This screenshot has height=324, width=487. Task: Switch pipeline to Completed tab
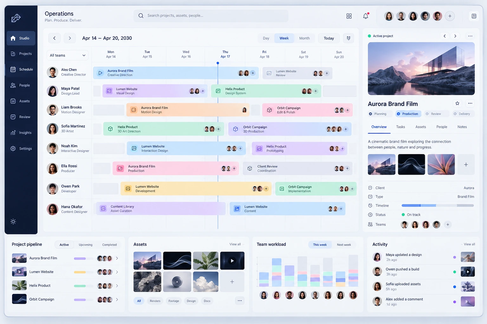click(109, 245)
